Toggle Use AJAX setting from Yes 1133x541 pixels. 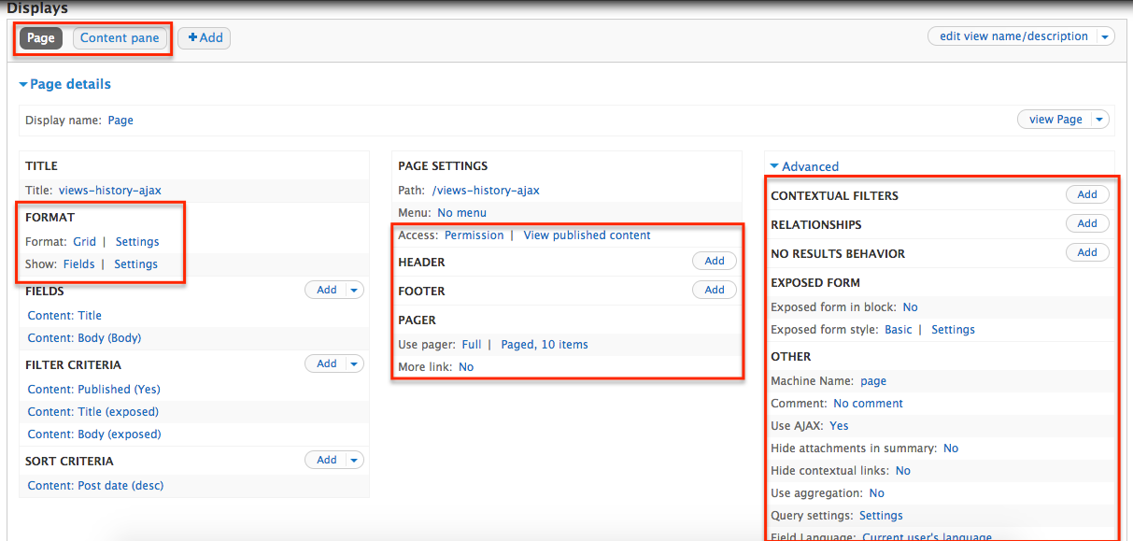click(x=838, y=425)
